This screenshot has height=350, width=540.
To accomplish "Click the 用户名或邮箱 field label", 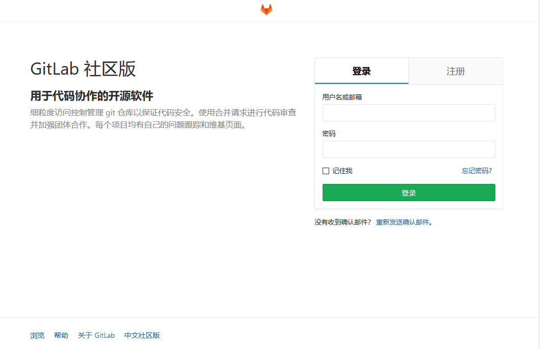I will tap(342, 97).
